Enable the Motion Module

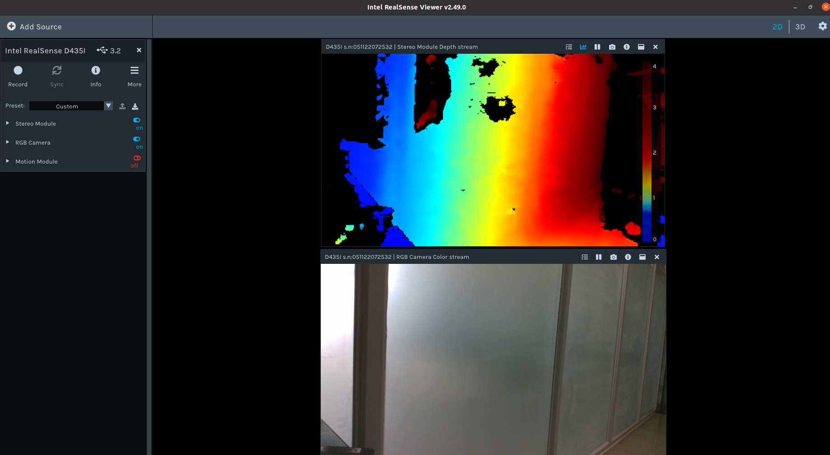coord(136,158)
